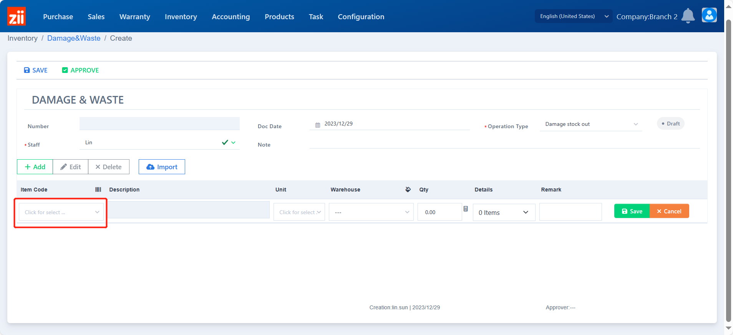Click the Note input field

[x=505, y=142]
